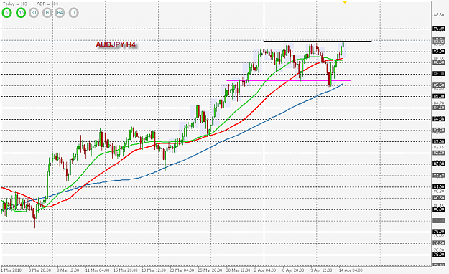Click the '2 Apr 04:00' time label
This screenshot has width=449, height=274.
265,270
